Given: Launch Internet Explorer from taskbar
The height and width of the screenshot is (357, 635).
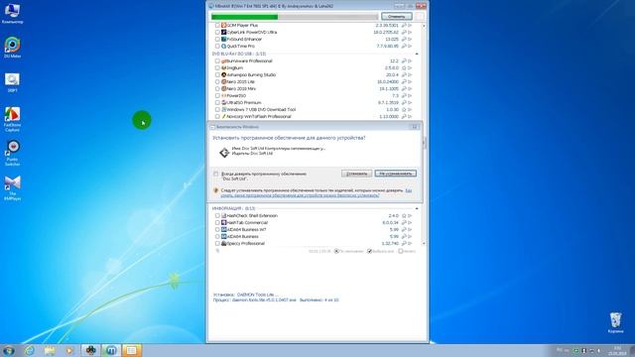Looking at the screenshot, I should pyautogui.click(x=30, y=350).
